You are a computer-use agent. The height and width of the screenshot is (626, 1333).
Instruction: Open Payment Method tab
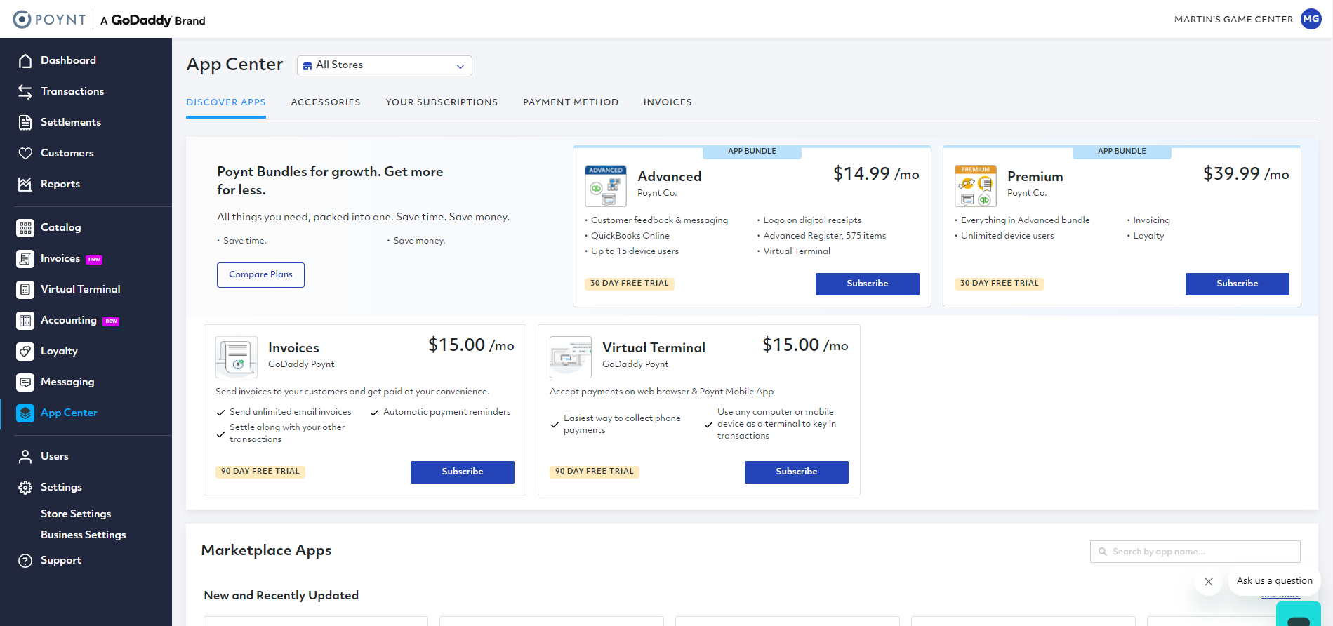click(x=571, y=102)
